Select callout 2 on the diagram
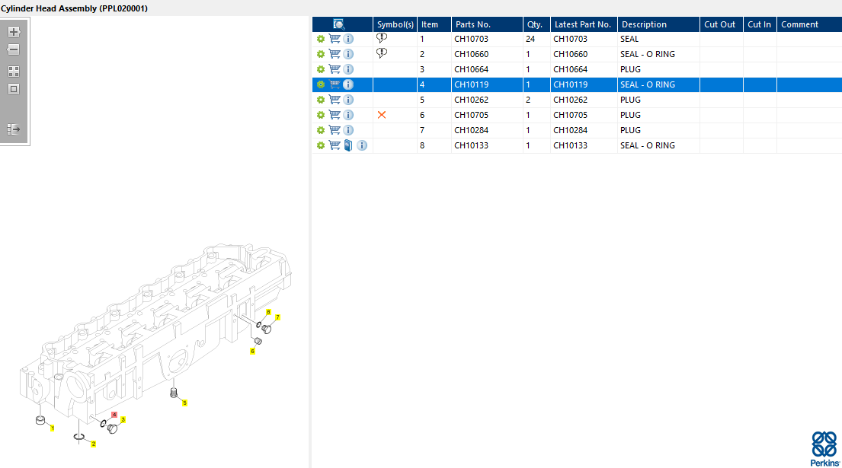 click(x=94, y=444)
